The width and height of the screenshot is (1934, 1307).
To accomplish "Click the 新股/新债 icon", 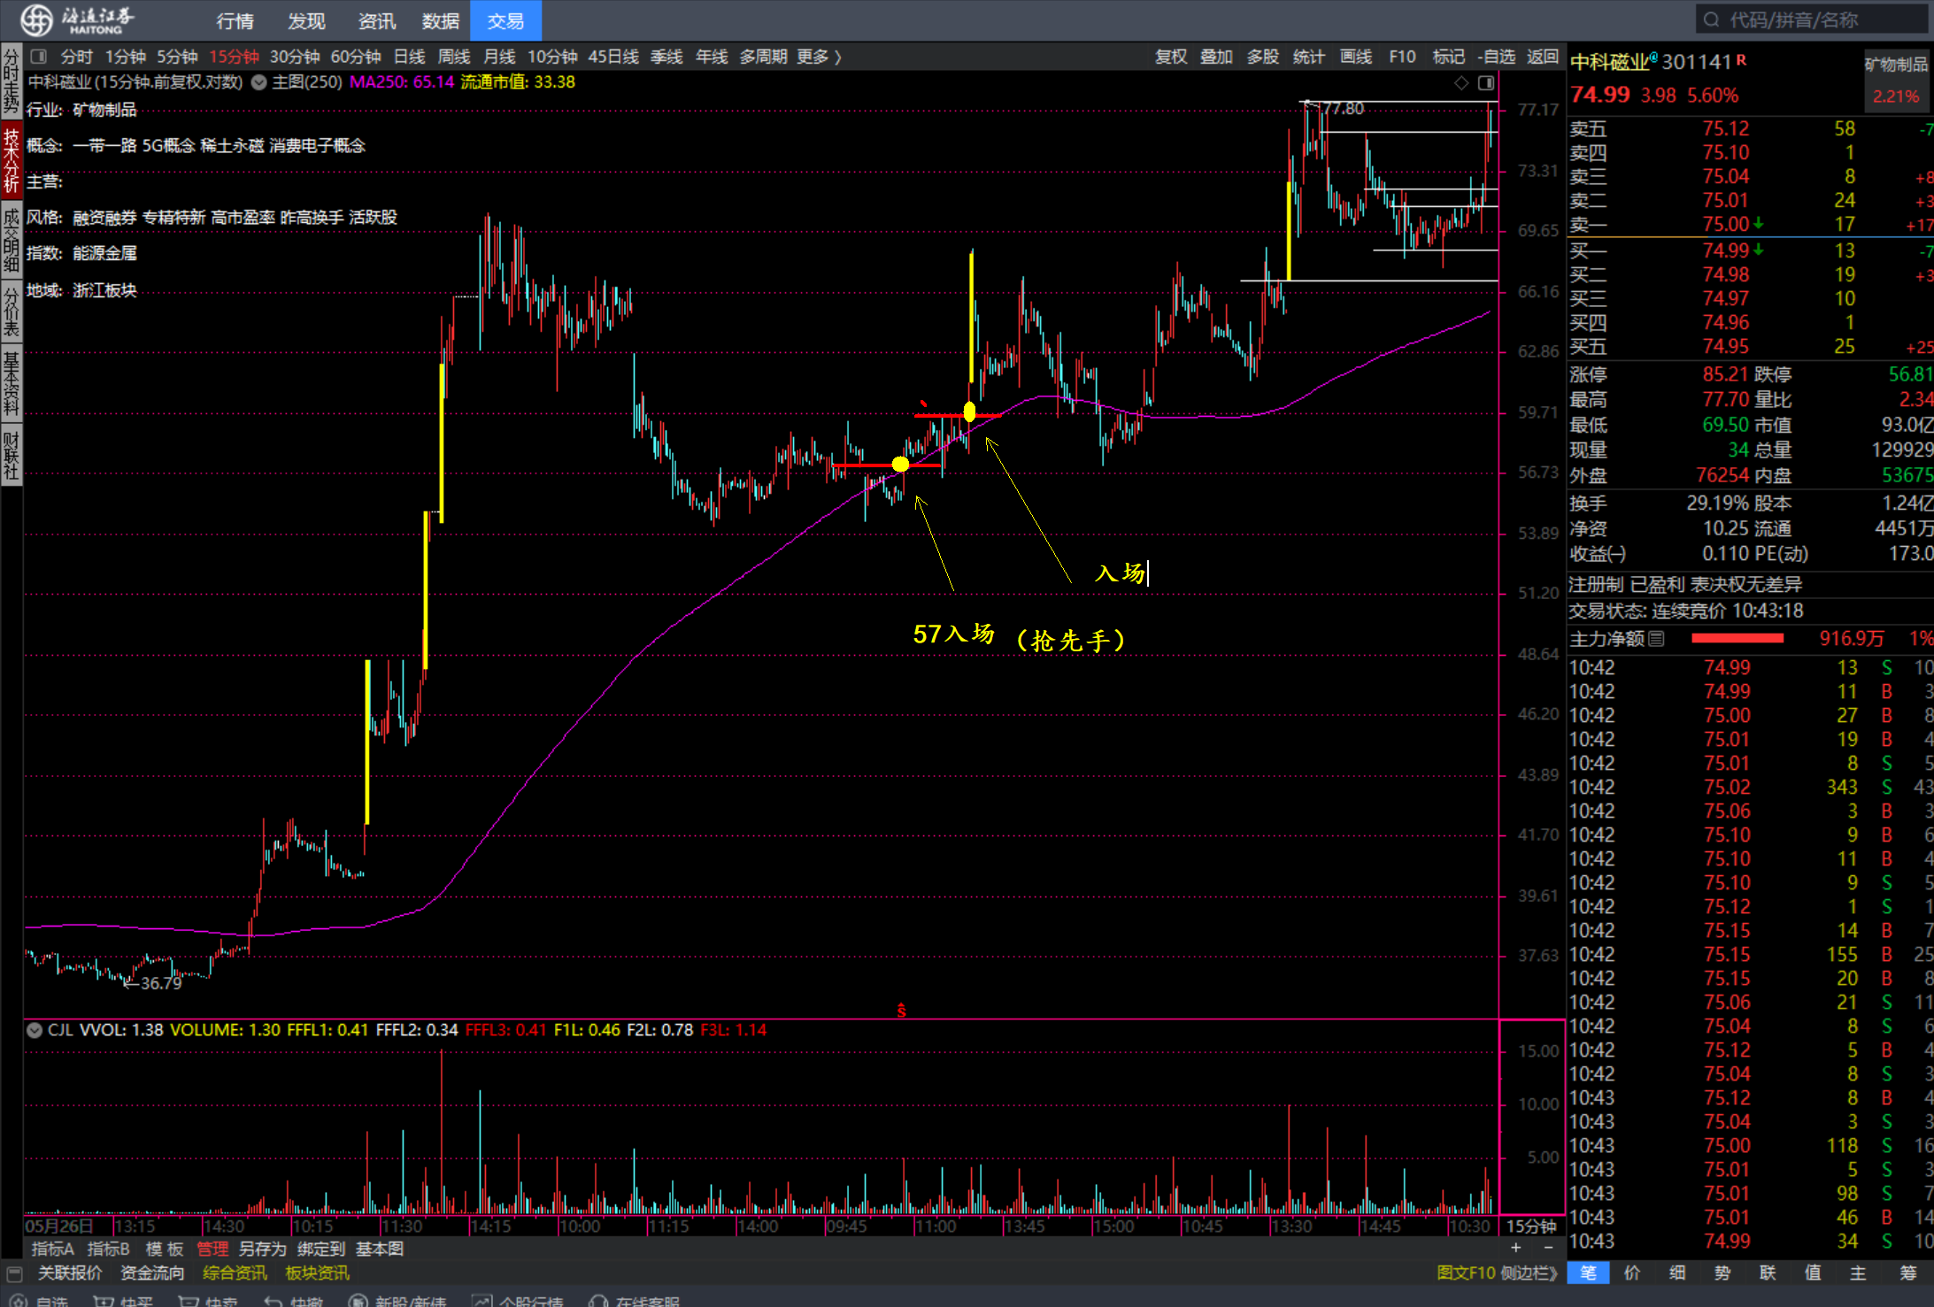I will [x=358, y=1301].
